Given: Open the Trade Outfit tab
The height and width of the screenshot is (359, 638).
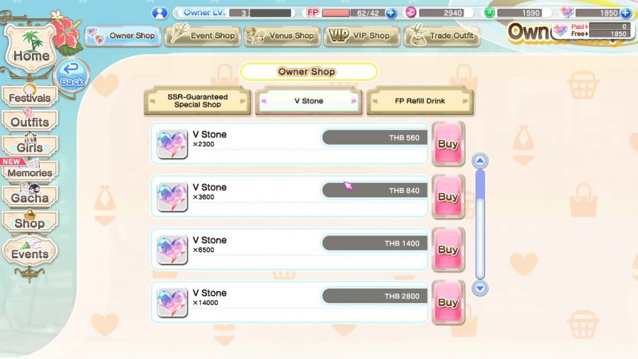Looking at the screenshot, I should pos(442,35).
